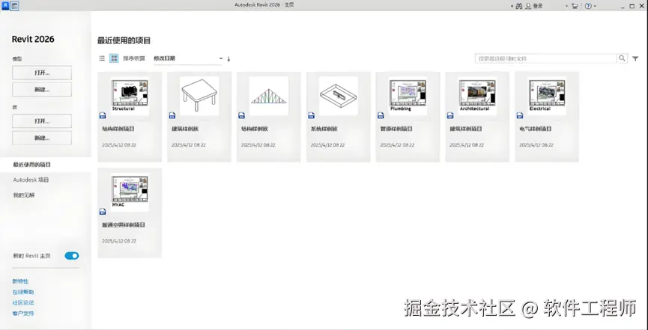The height and width of the screenshot is (330, 648).
Task: Open the filter funnel icon
Action: point(635,58)
